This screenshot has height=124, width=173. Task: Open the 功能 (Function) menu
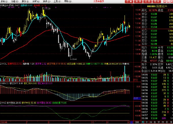pyautogui.click(x=15, y=1)
